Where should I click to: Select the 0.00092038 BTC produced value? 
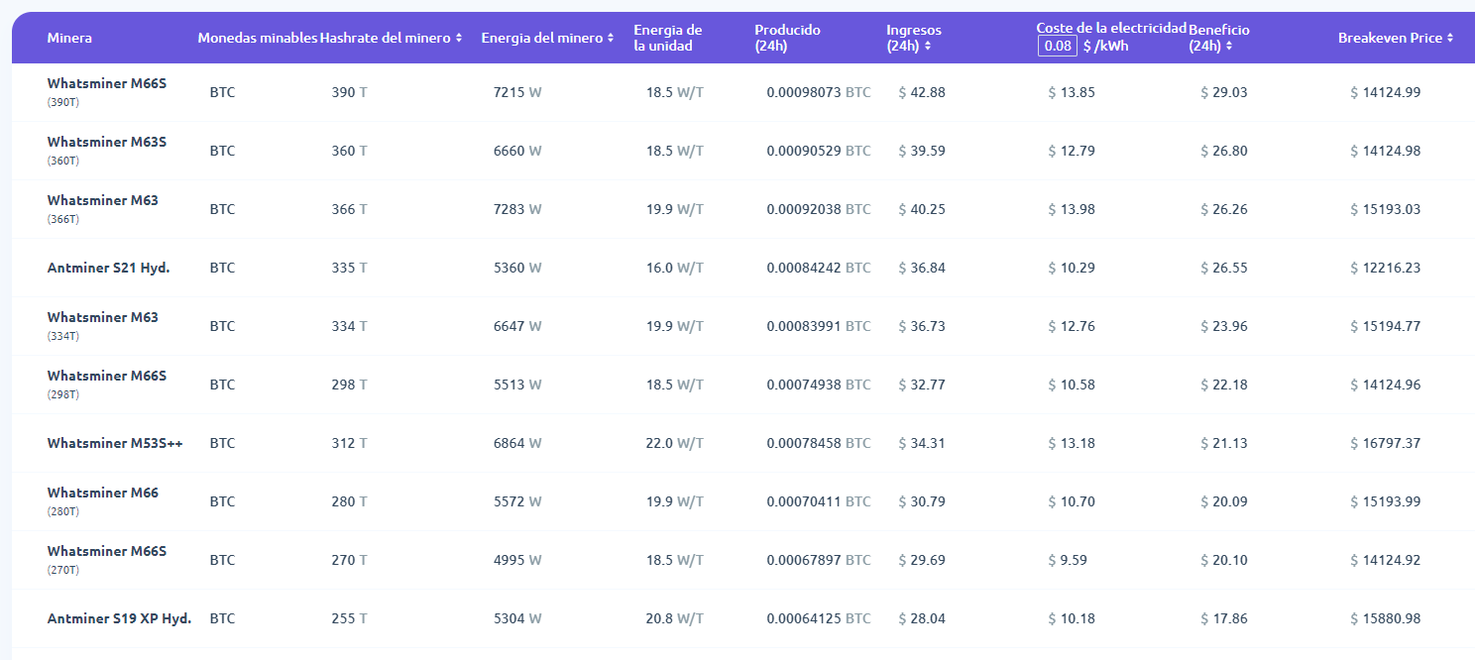[x=819, y=209]
